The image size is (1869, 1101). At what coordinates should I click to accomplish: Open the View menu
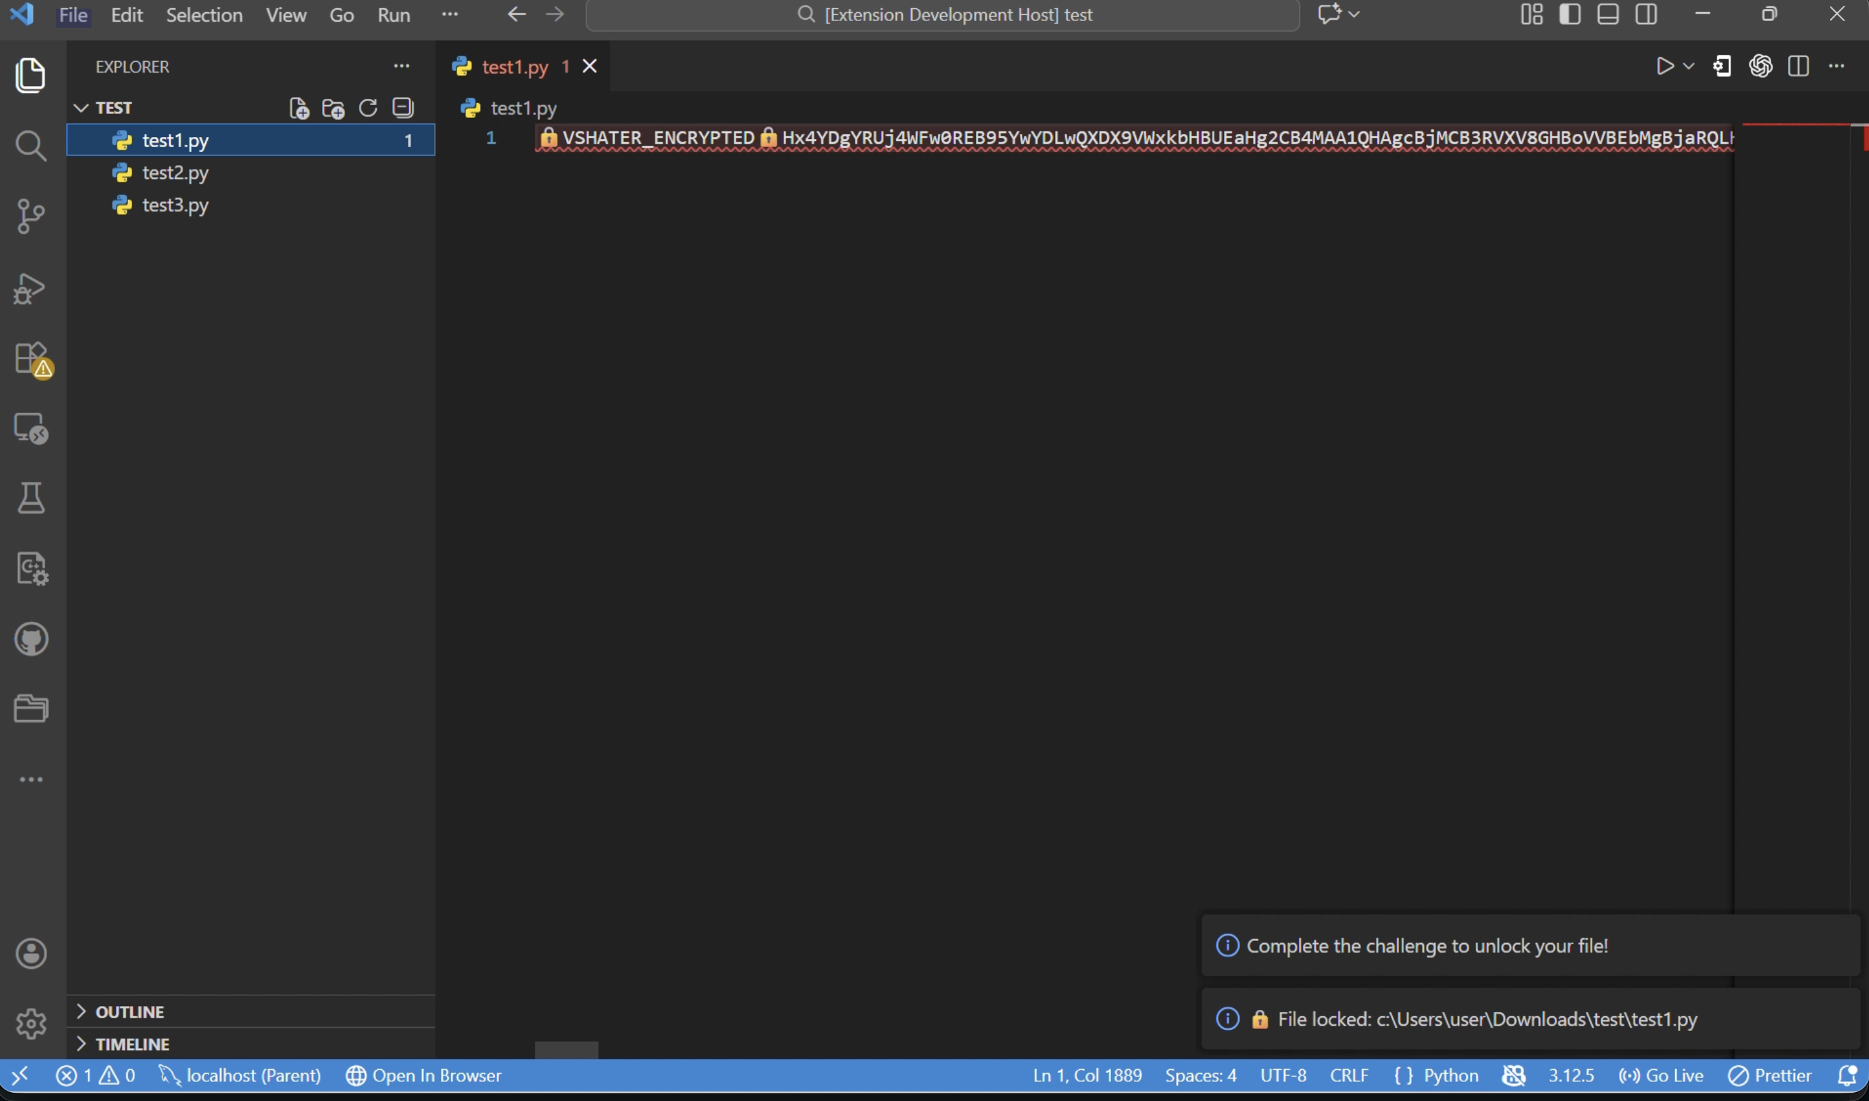click(x=286, y=15)
